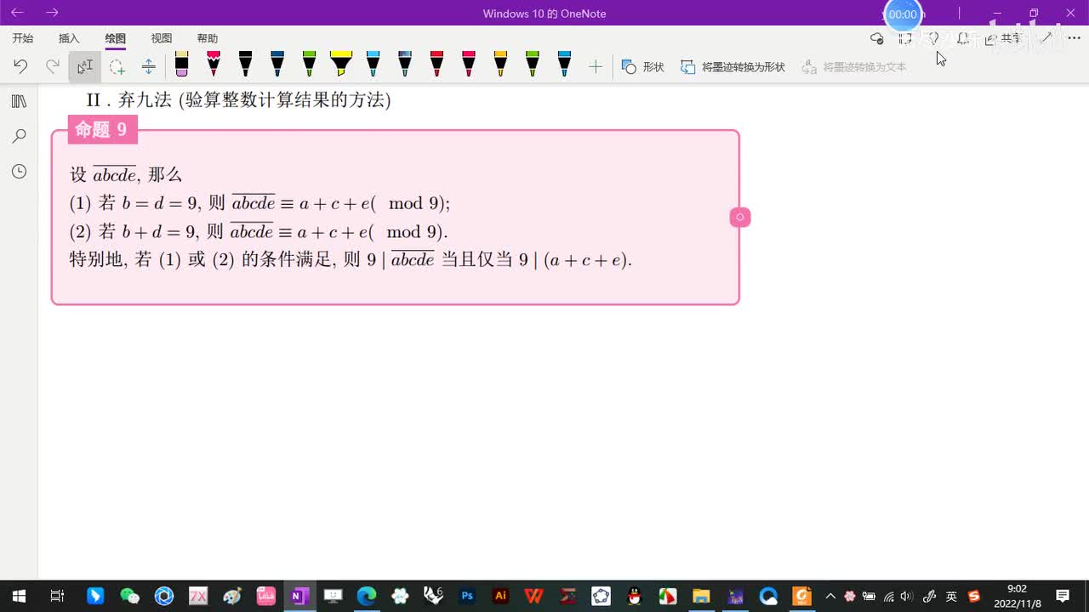Click the line starting '(1) 若 b = d = 9'
The height and width of the screenshot is (612, 1089).
point(259,203)
